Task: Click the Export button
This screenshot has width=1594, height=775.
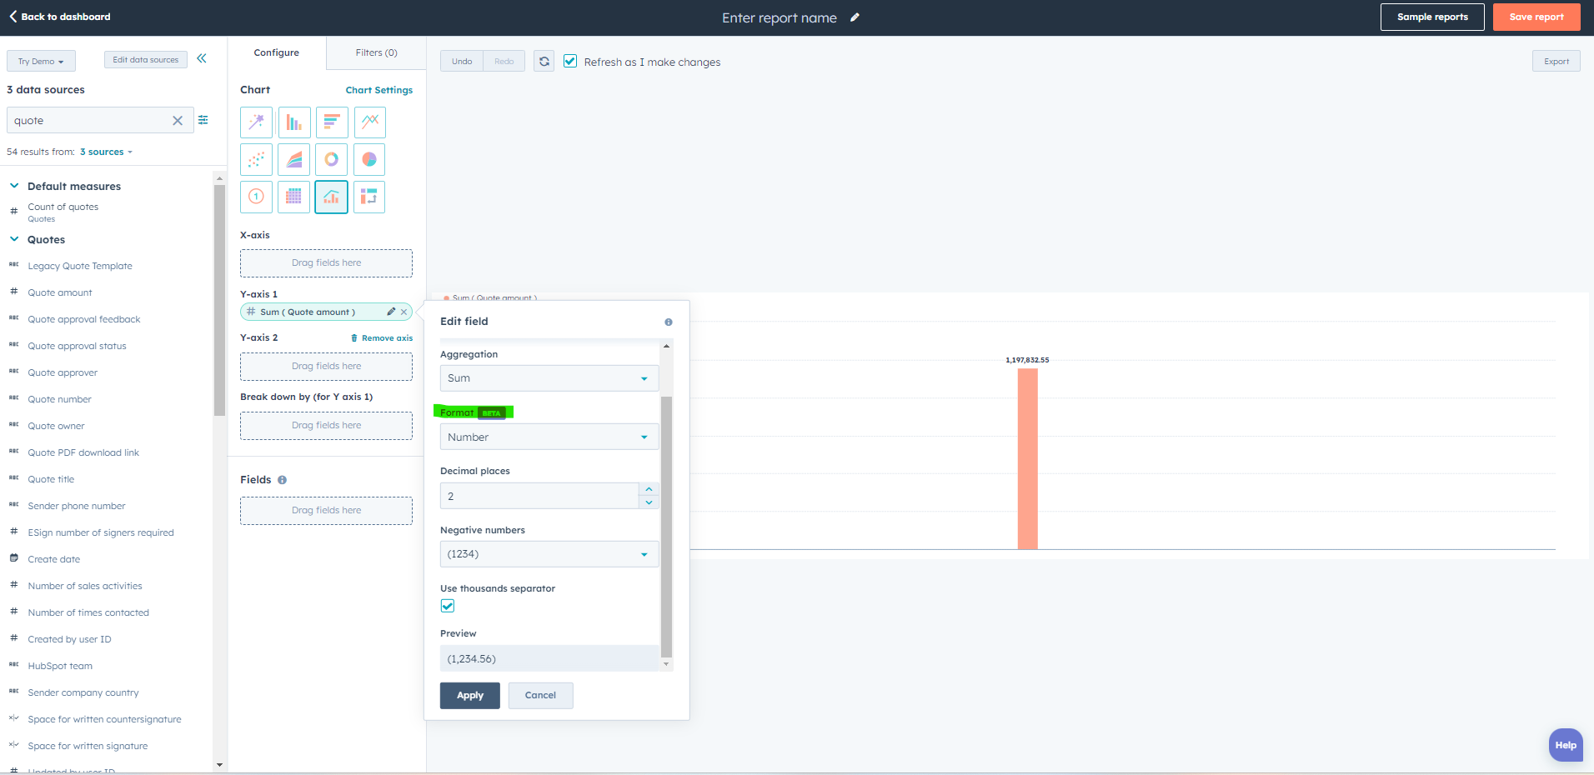Action: [x=1556, y=61]
